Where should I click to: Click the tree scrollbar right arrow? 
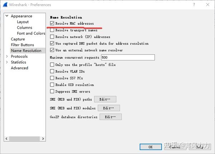43,139
